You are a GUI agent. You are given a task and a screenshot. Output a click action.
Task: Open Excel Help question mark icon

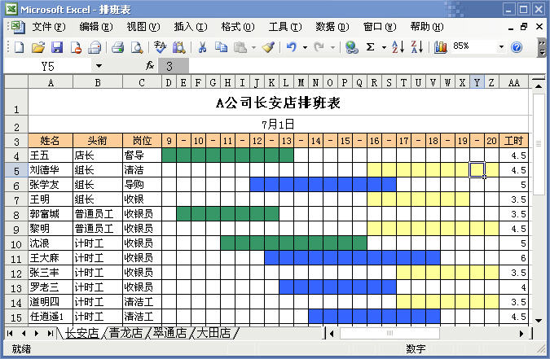[x=517, y=47]
